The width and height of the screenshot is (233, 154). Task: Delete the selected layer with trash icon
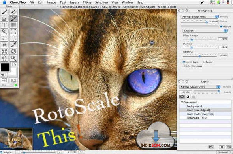[x=222, y=147]
